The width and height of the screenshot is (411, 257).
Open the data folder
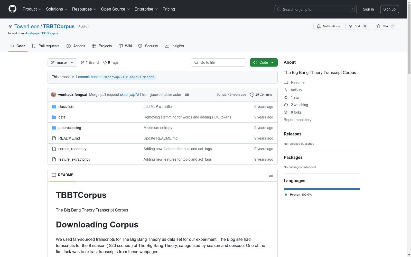[x=62, y=117]
